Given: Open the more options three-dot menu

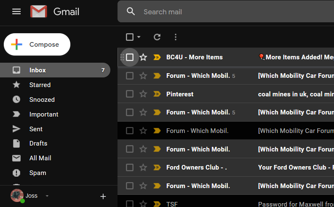Looking at the screenshot, I should [x=176, y=37].
